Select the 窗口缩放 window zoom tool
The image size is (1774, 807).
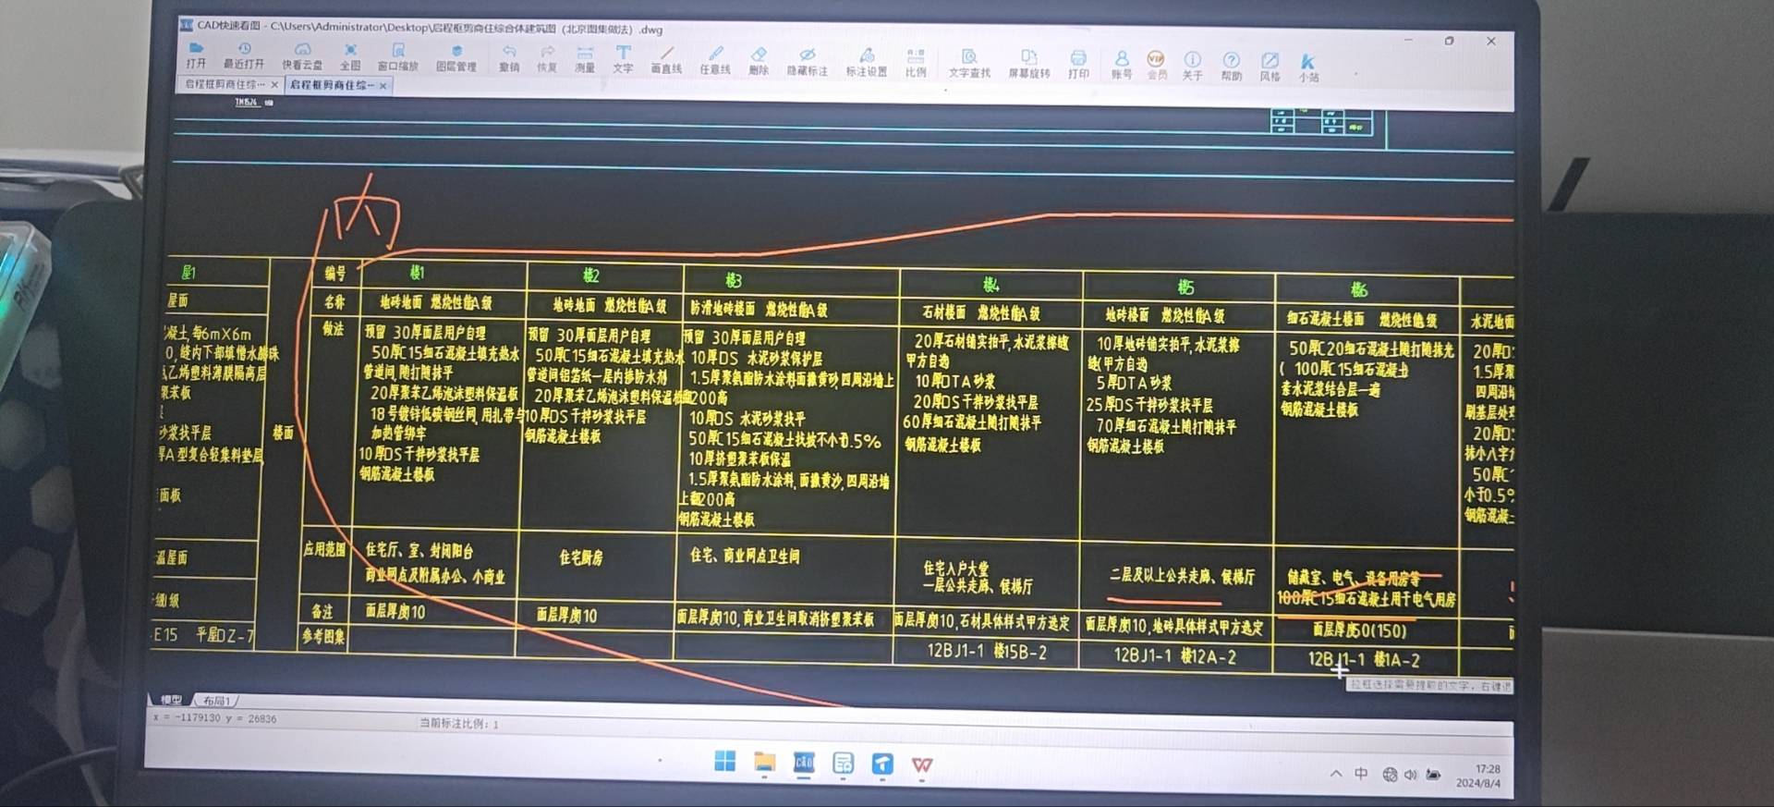pyautogui.click(x=398, y=58)
